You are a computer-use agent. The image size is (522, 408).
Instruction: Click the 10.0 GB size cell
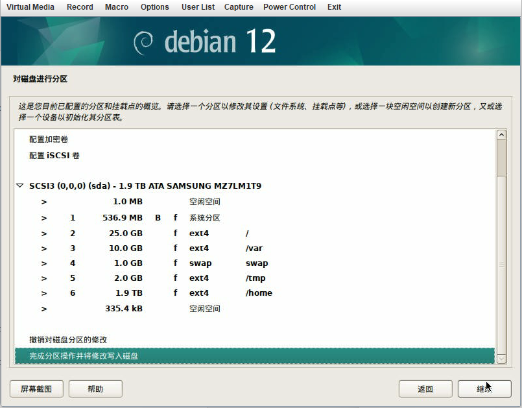tap(126, 248)
